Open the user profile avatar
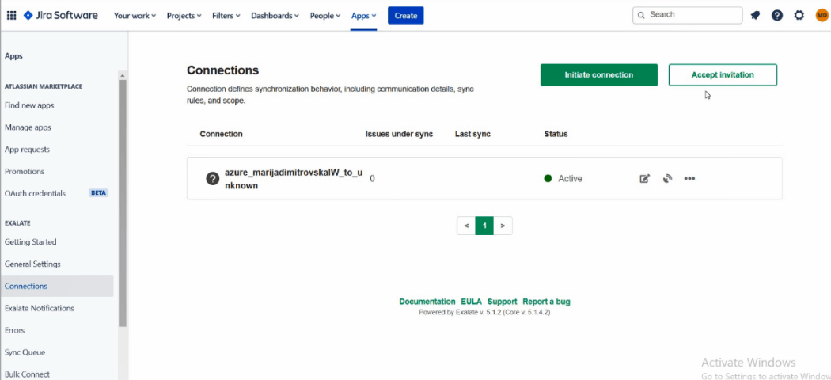The width and height of the screenshot is (831, 380). tap(822, 15)
